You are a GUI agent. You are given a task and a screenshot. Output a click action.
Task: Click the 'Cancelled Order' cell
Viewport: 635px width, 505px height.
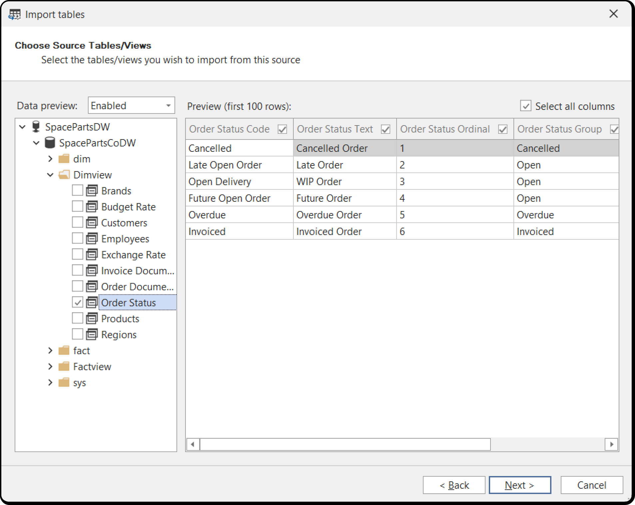coord(345,148)
